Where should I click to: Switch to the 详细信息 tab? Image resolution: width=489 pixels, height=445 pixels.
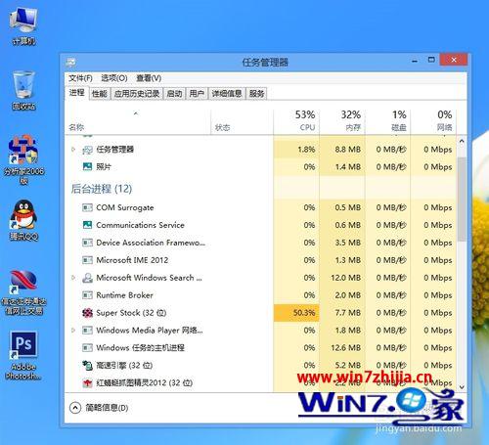pos(227,94)
